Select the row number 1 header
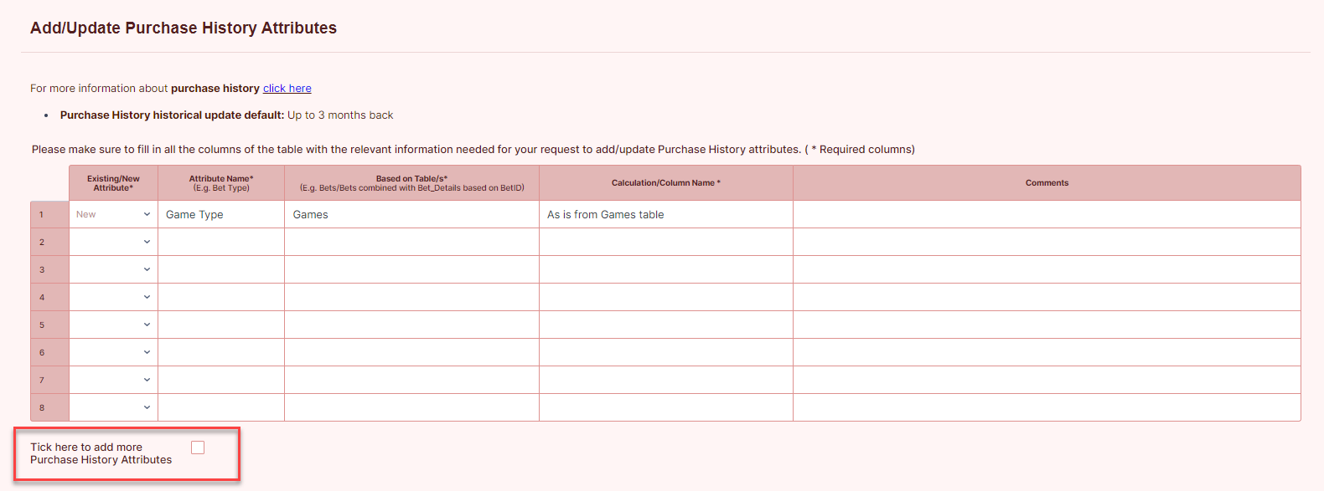 pos(49,214)
